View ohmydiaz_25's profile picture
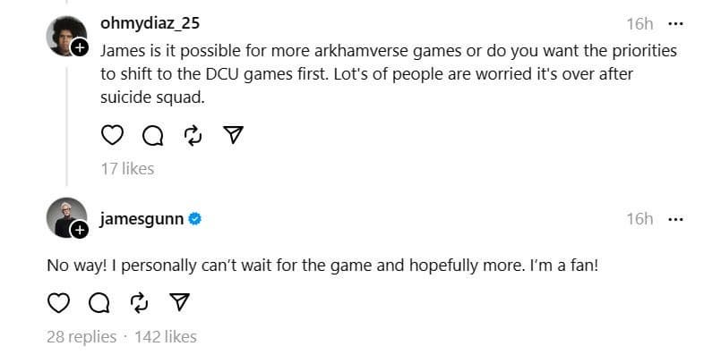 coord(64,34)
